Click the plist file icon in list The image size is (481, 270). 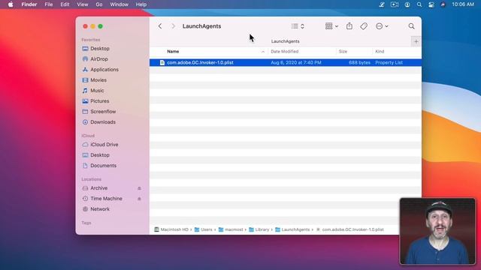click(x=162, y=62)
